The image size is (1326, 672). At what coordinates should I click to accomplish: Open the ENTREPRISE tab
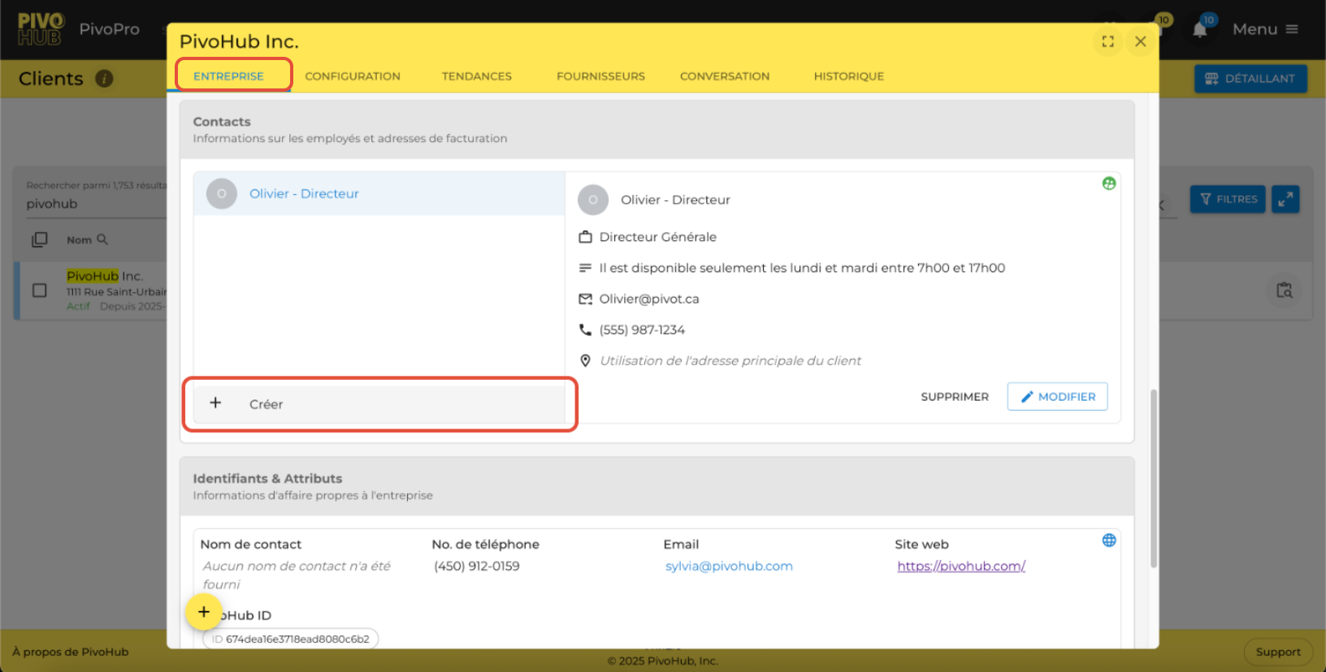[x=228, y=75]
